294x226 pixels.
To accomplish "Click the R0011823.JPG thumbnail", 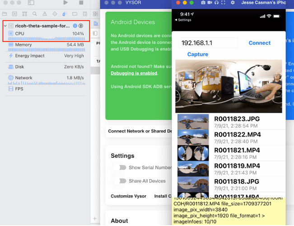I will pos(193,122).
